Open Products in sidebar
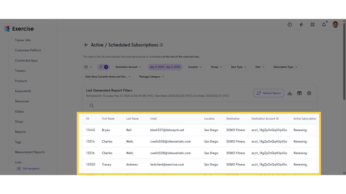 [x=21, y=81]
